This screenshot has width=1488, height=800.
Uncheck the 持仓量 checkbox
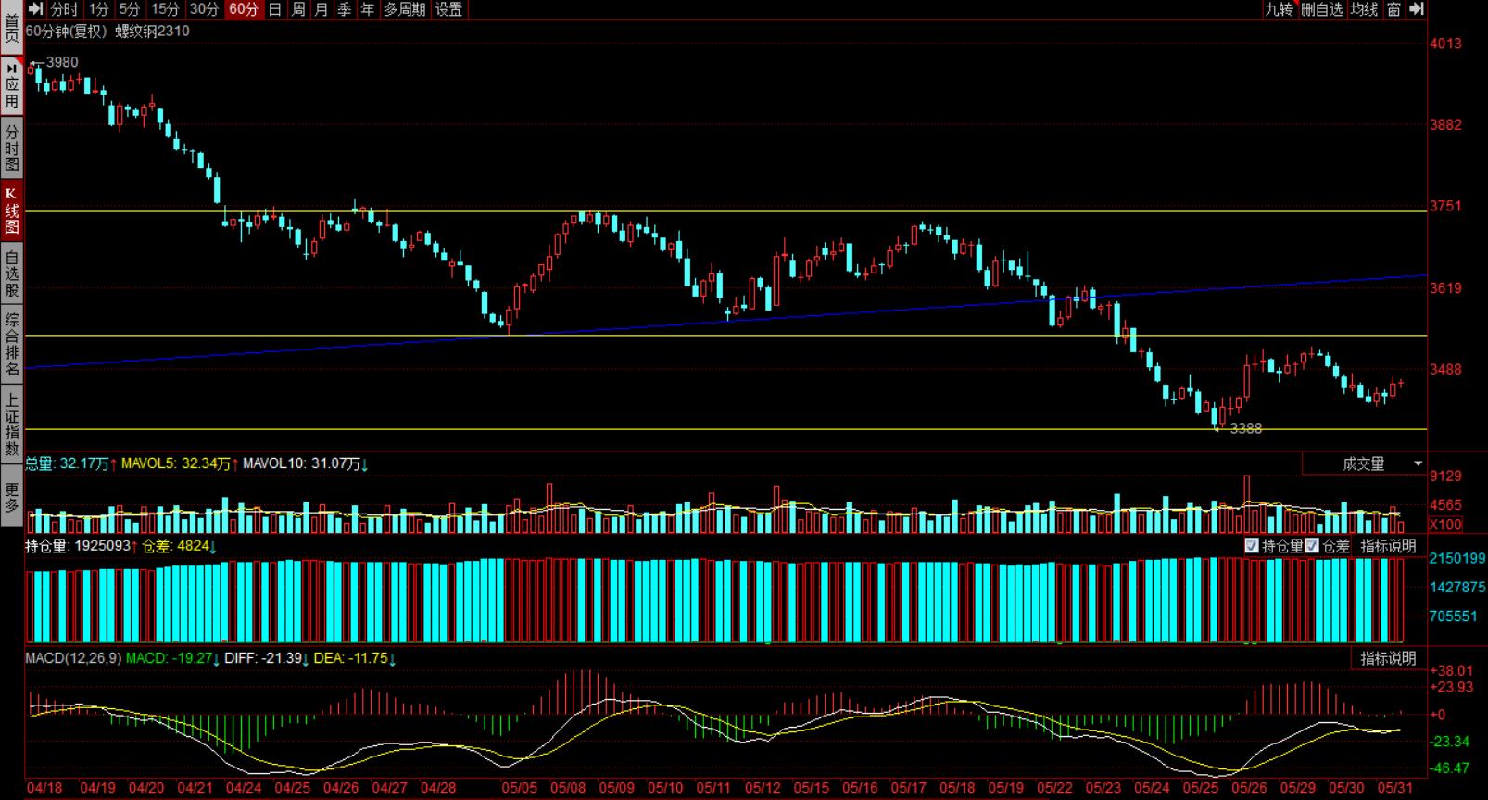(x=1252, y=546)
